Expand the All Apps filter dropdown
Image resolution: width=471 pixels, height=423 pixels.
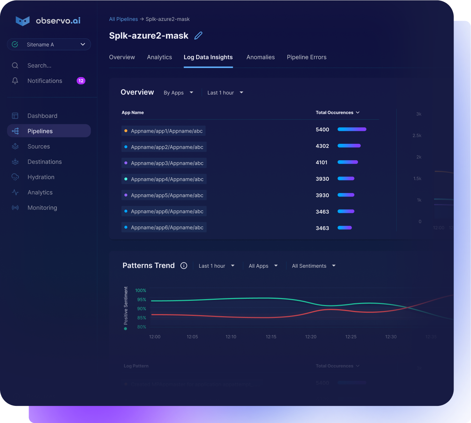pyautogui.click(x=263, y=266)
